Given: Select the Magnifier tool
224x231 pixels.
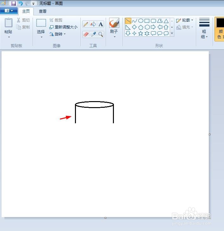Looking at the screenshot, I should click(x=101, y=34).
